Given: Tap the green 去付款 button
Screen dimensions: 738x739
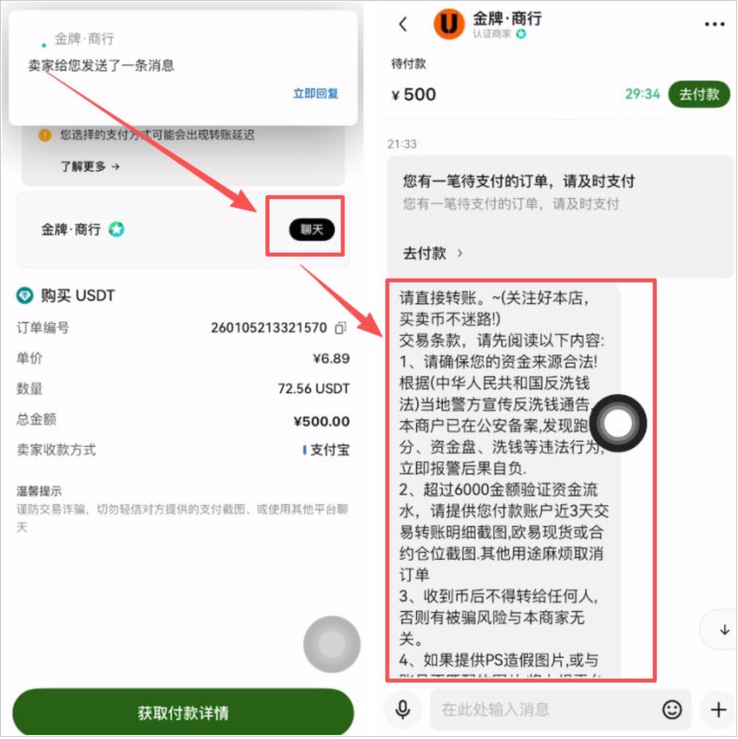Looking at the screenshot, I should (699, 94).
